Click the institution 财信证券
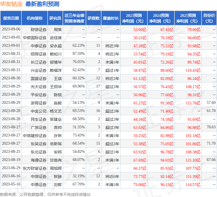 pyautogui.click(x=39, y=30)
